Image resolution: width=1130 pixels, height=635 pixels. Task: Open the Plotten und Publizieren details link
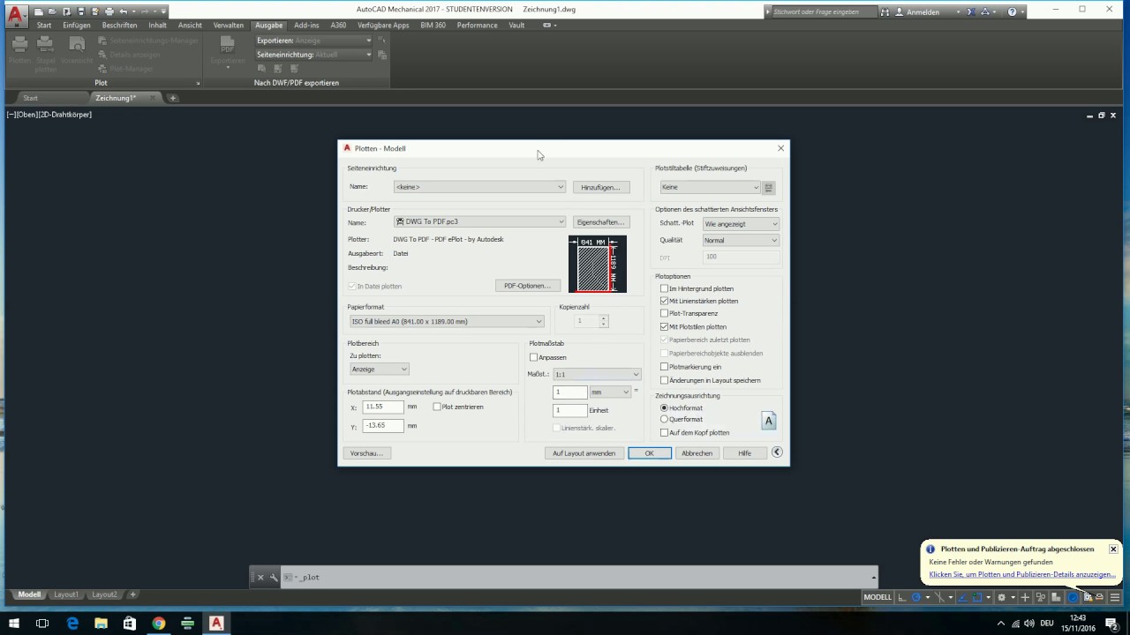(x=1022, y=574)
